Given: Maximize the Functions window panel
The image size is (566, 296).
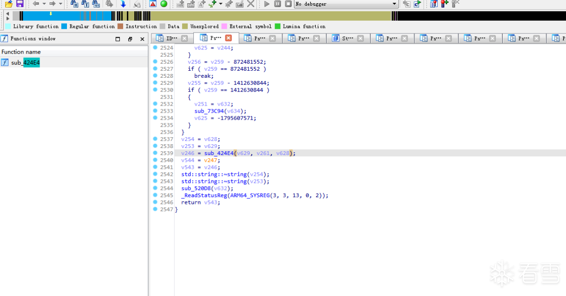Looking at the screenshot, I should (x=118, y=39).
